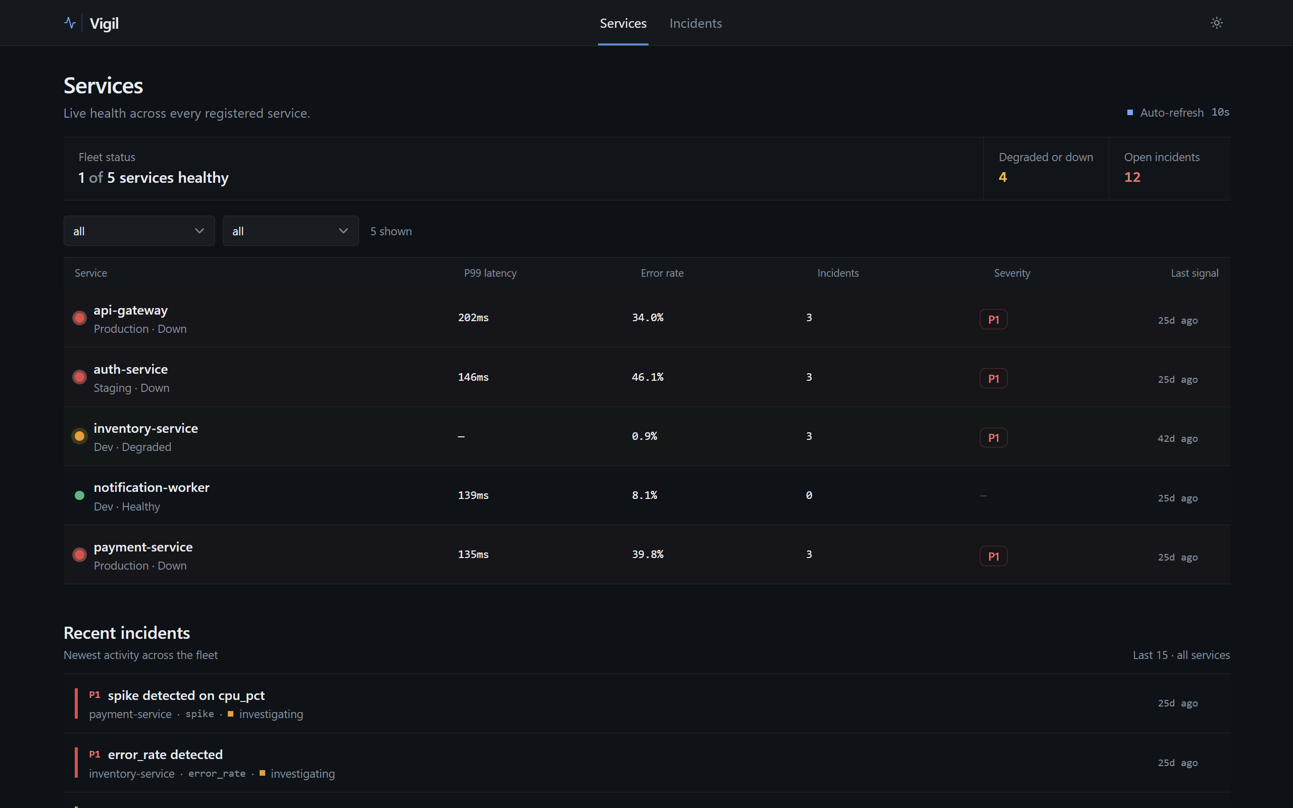Click the 8.1% error rate
Screen dimensions: 1293x808
point(644,495)
